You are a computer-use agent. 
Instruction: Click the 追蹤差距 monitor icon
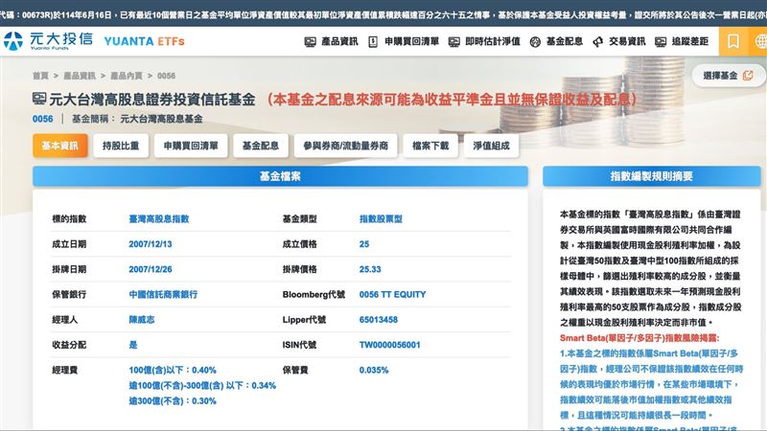tap(661, 42)
